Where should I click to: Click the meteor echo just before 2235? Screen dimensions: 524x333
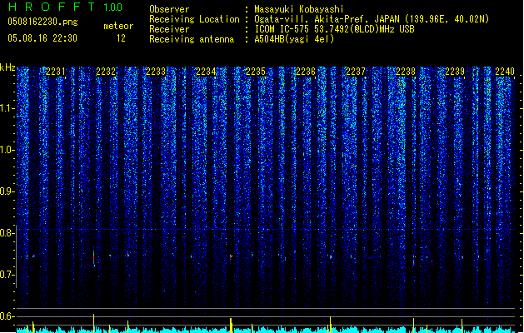click(231, 256)
